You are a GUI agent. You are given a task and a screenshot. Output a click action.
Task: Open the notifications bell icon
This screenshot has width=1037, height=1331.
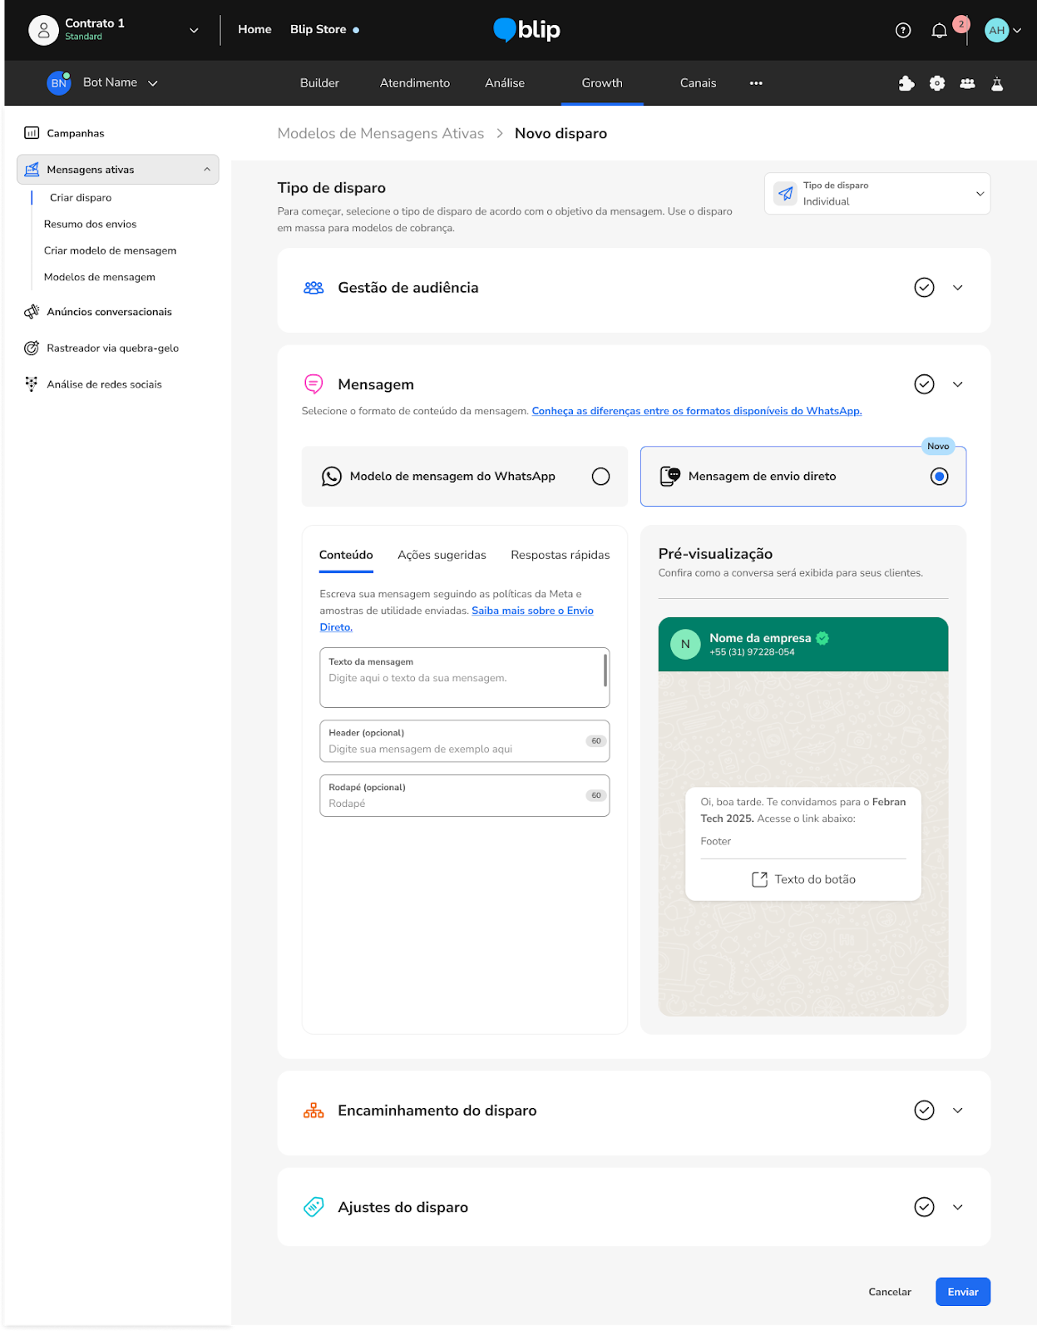(x=939, y=31)
